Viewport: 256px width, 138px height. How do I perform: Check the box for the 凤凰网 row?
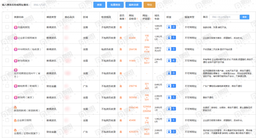click(x=7, y=27)
